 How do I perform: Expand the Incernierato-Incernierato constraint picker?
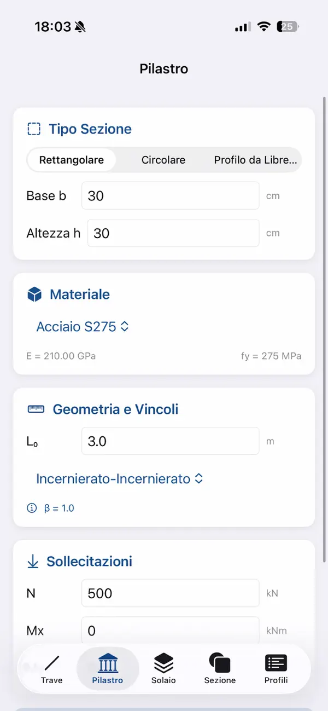pos(119,478)
